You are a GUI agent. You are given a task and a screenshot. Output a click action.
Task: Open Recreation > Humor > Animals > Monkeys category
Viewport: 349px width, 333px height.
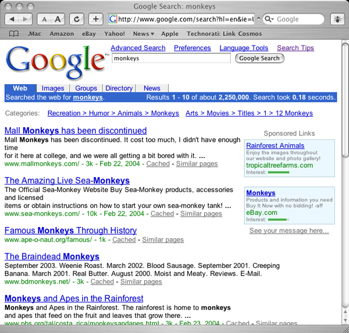tap(113, 113)
